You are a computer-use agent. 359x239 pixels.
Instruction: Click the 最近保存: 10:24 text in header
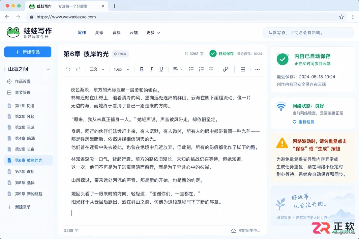pyautogui.click(x=249, y=54)
